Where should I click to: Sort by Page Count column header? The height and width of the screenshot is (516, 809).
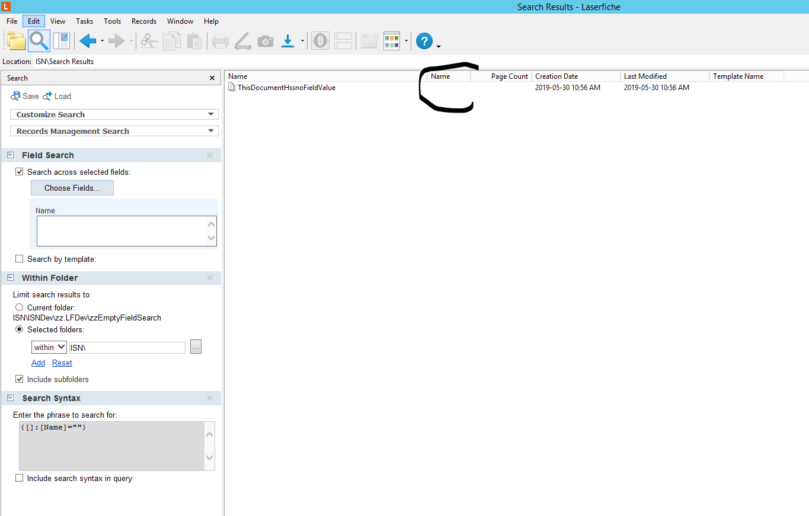click(x=501, y=76)
